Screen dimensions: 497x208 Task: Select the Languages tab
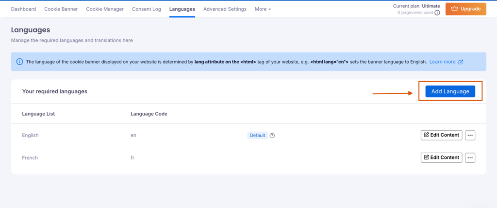tap(182, 9)
